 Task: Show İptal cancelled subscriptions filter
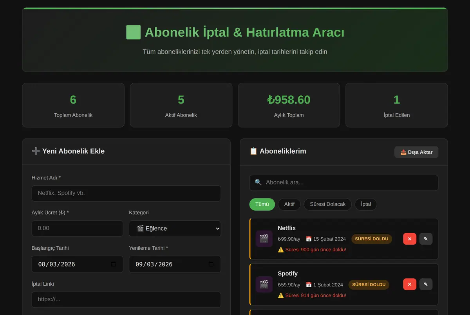coord(366,204)
